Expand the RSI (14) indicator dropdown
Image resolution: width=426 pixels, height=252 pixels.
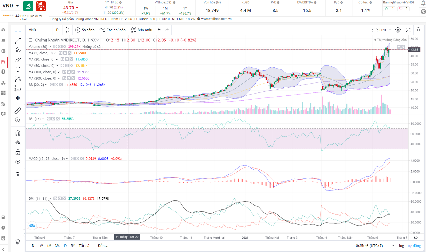click(43, 119)
